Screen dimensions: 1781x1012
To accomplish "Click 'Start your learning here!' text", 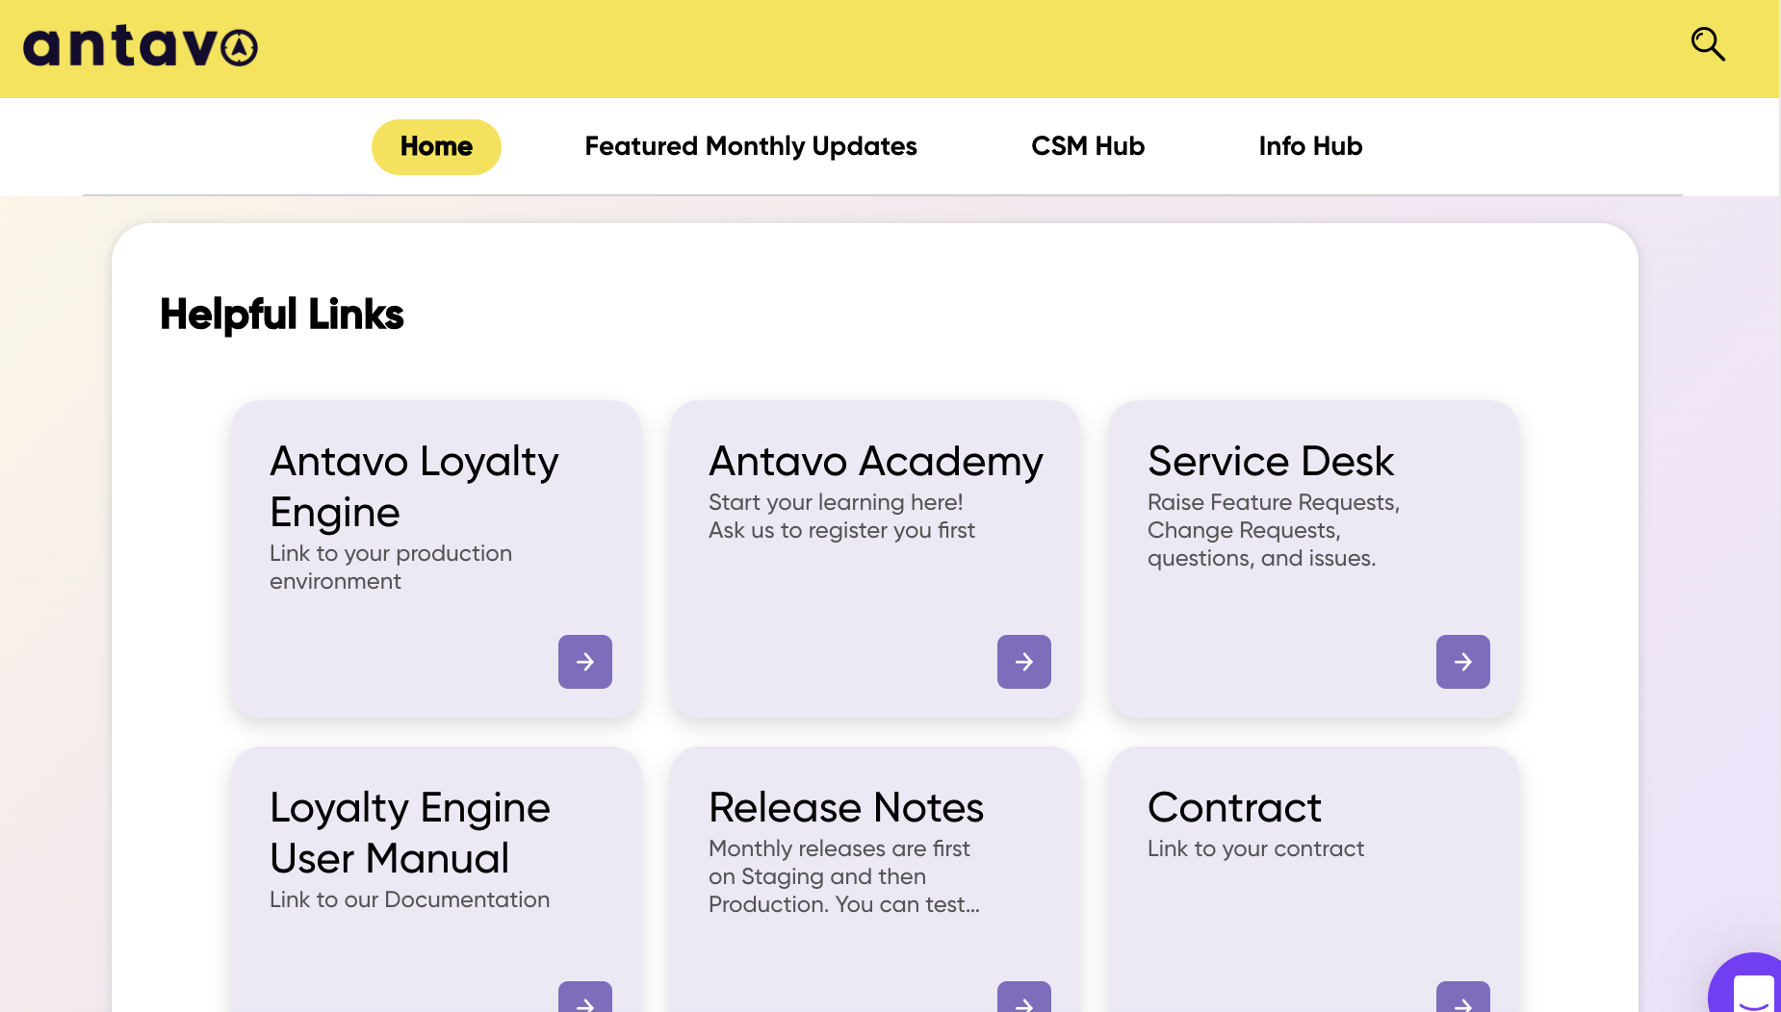I will (x=836, y=502).
